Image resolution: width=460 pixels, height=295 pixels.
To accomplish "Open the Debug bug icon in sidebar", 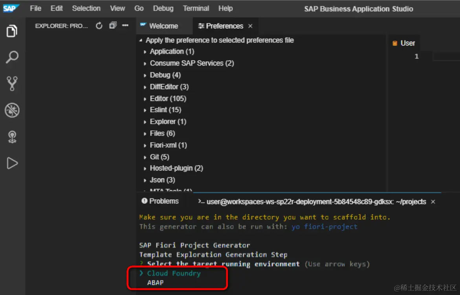I will pyautogui.click(x=12, y=110).
